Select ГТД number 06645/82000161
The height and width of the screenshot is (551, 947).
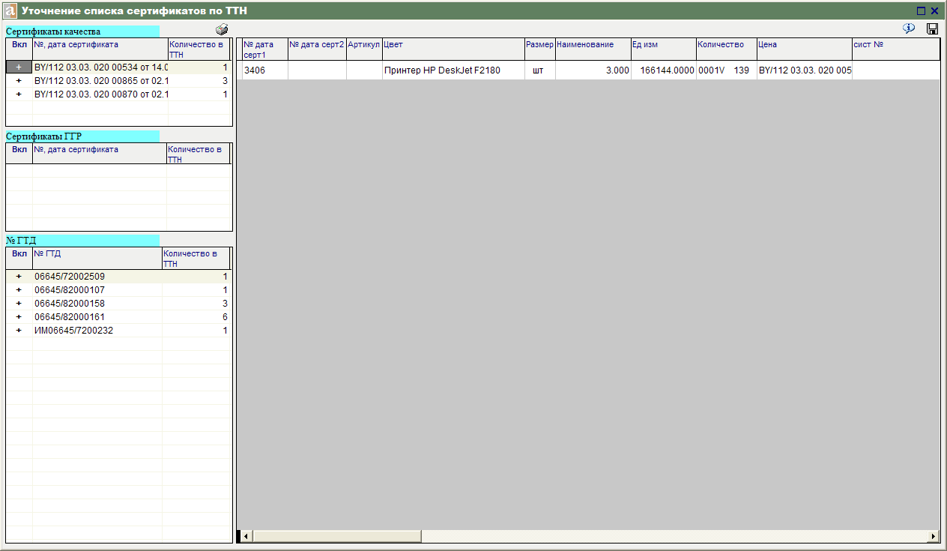pyautogui.click(x=97, y=317)
